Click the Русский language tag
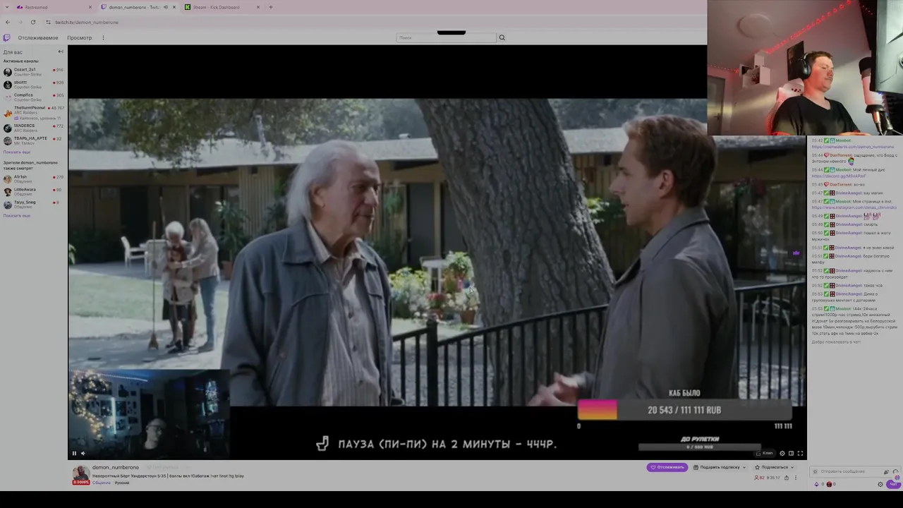Image resolution: width=903 pixels, height=508 pixels. [122, 483]
